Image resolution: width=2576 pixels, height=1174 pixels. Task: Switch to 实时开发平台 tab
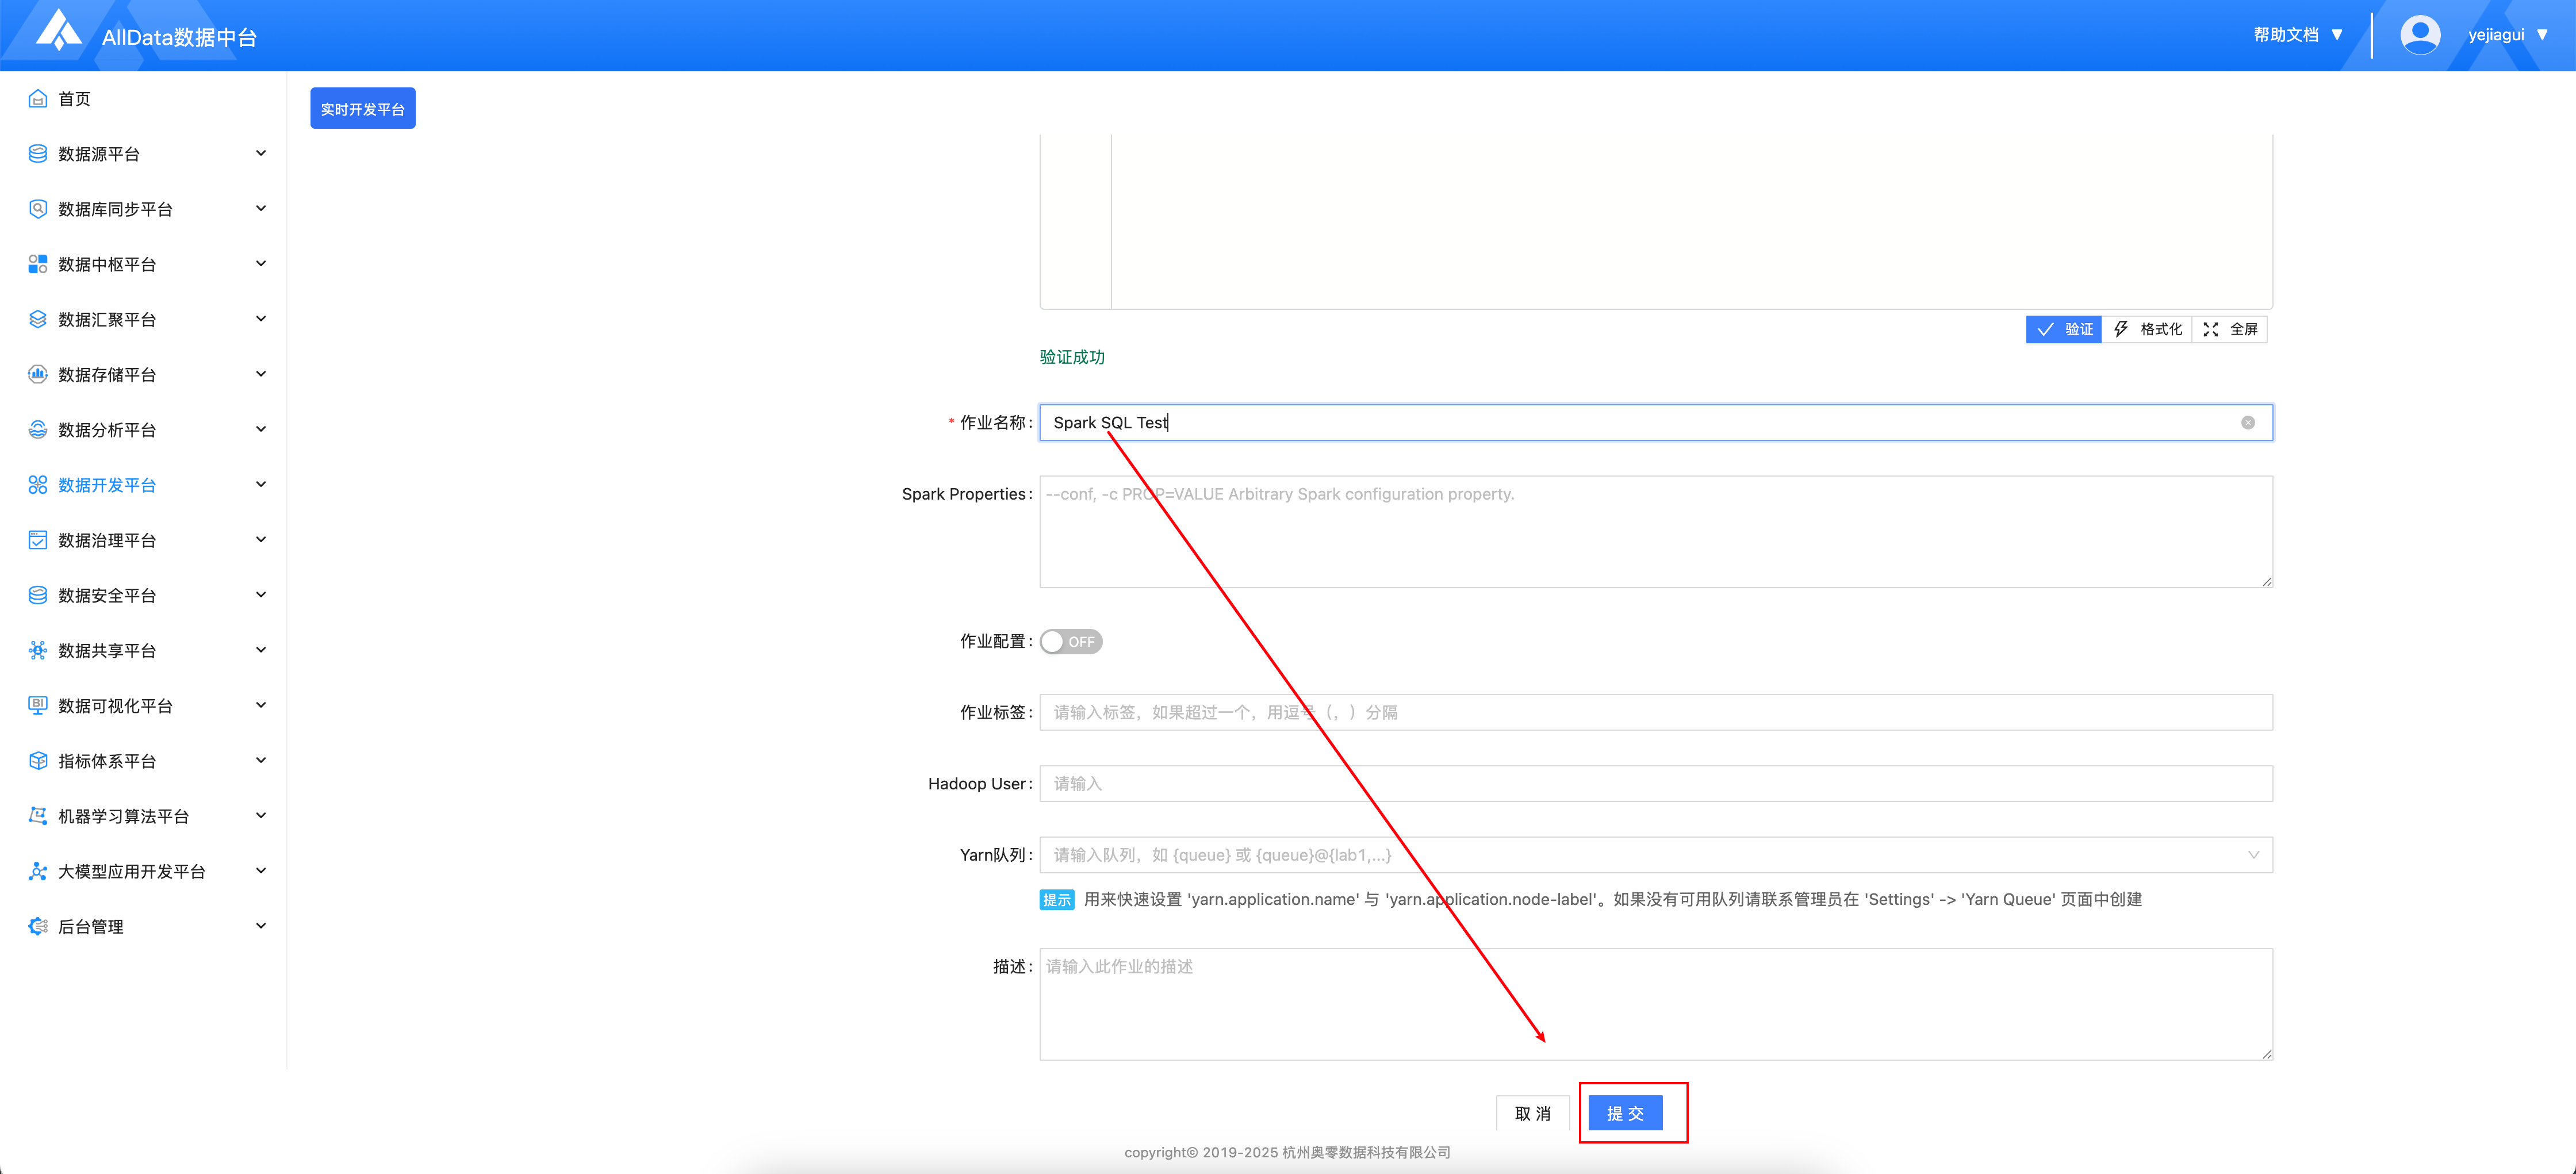click(362, 109)
